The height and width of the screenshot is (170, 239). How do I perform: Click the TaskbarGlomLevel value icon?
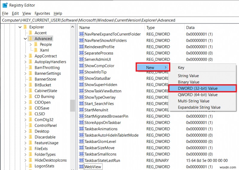pos(81,141)
